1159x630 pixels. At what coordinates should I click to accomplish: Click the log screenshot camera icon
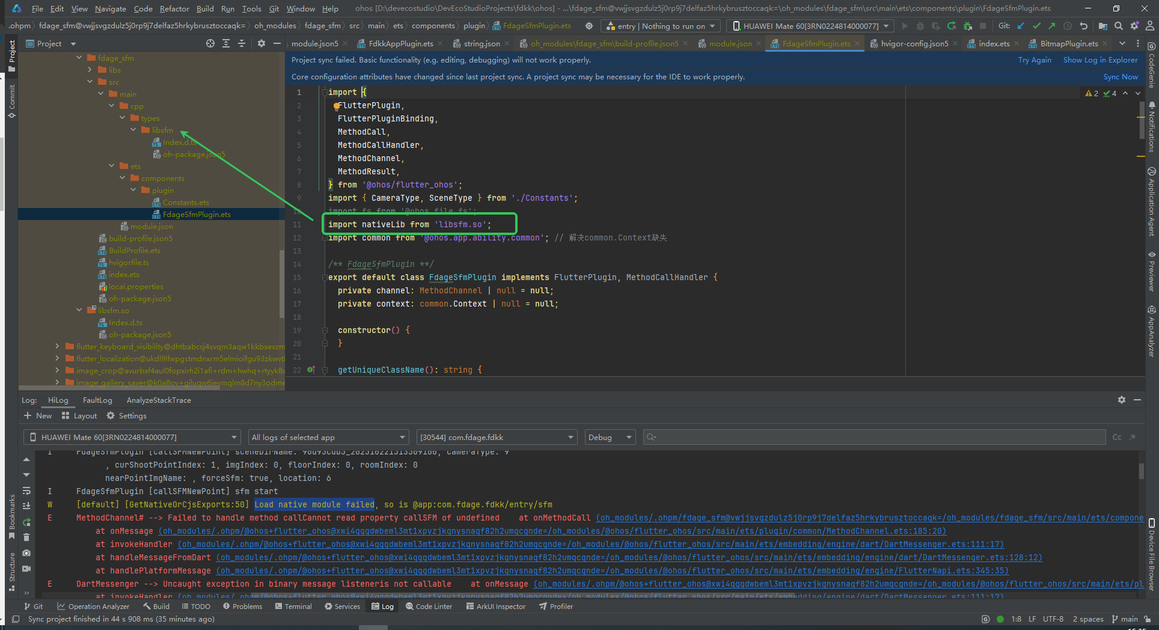pyautogui.click(x=26, y=553)
